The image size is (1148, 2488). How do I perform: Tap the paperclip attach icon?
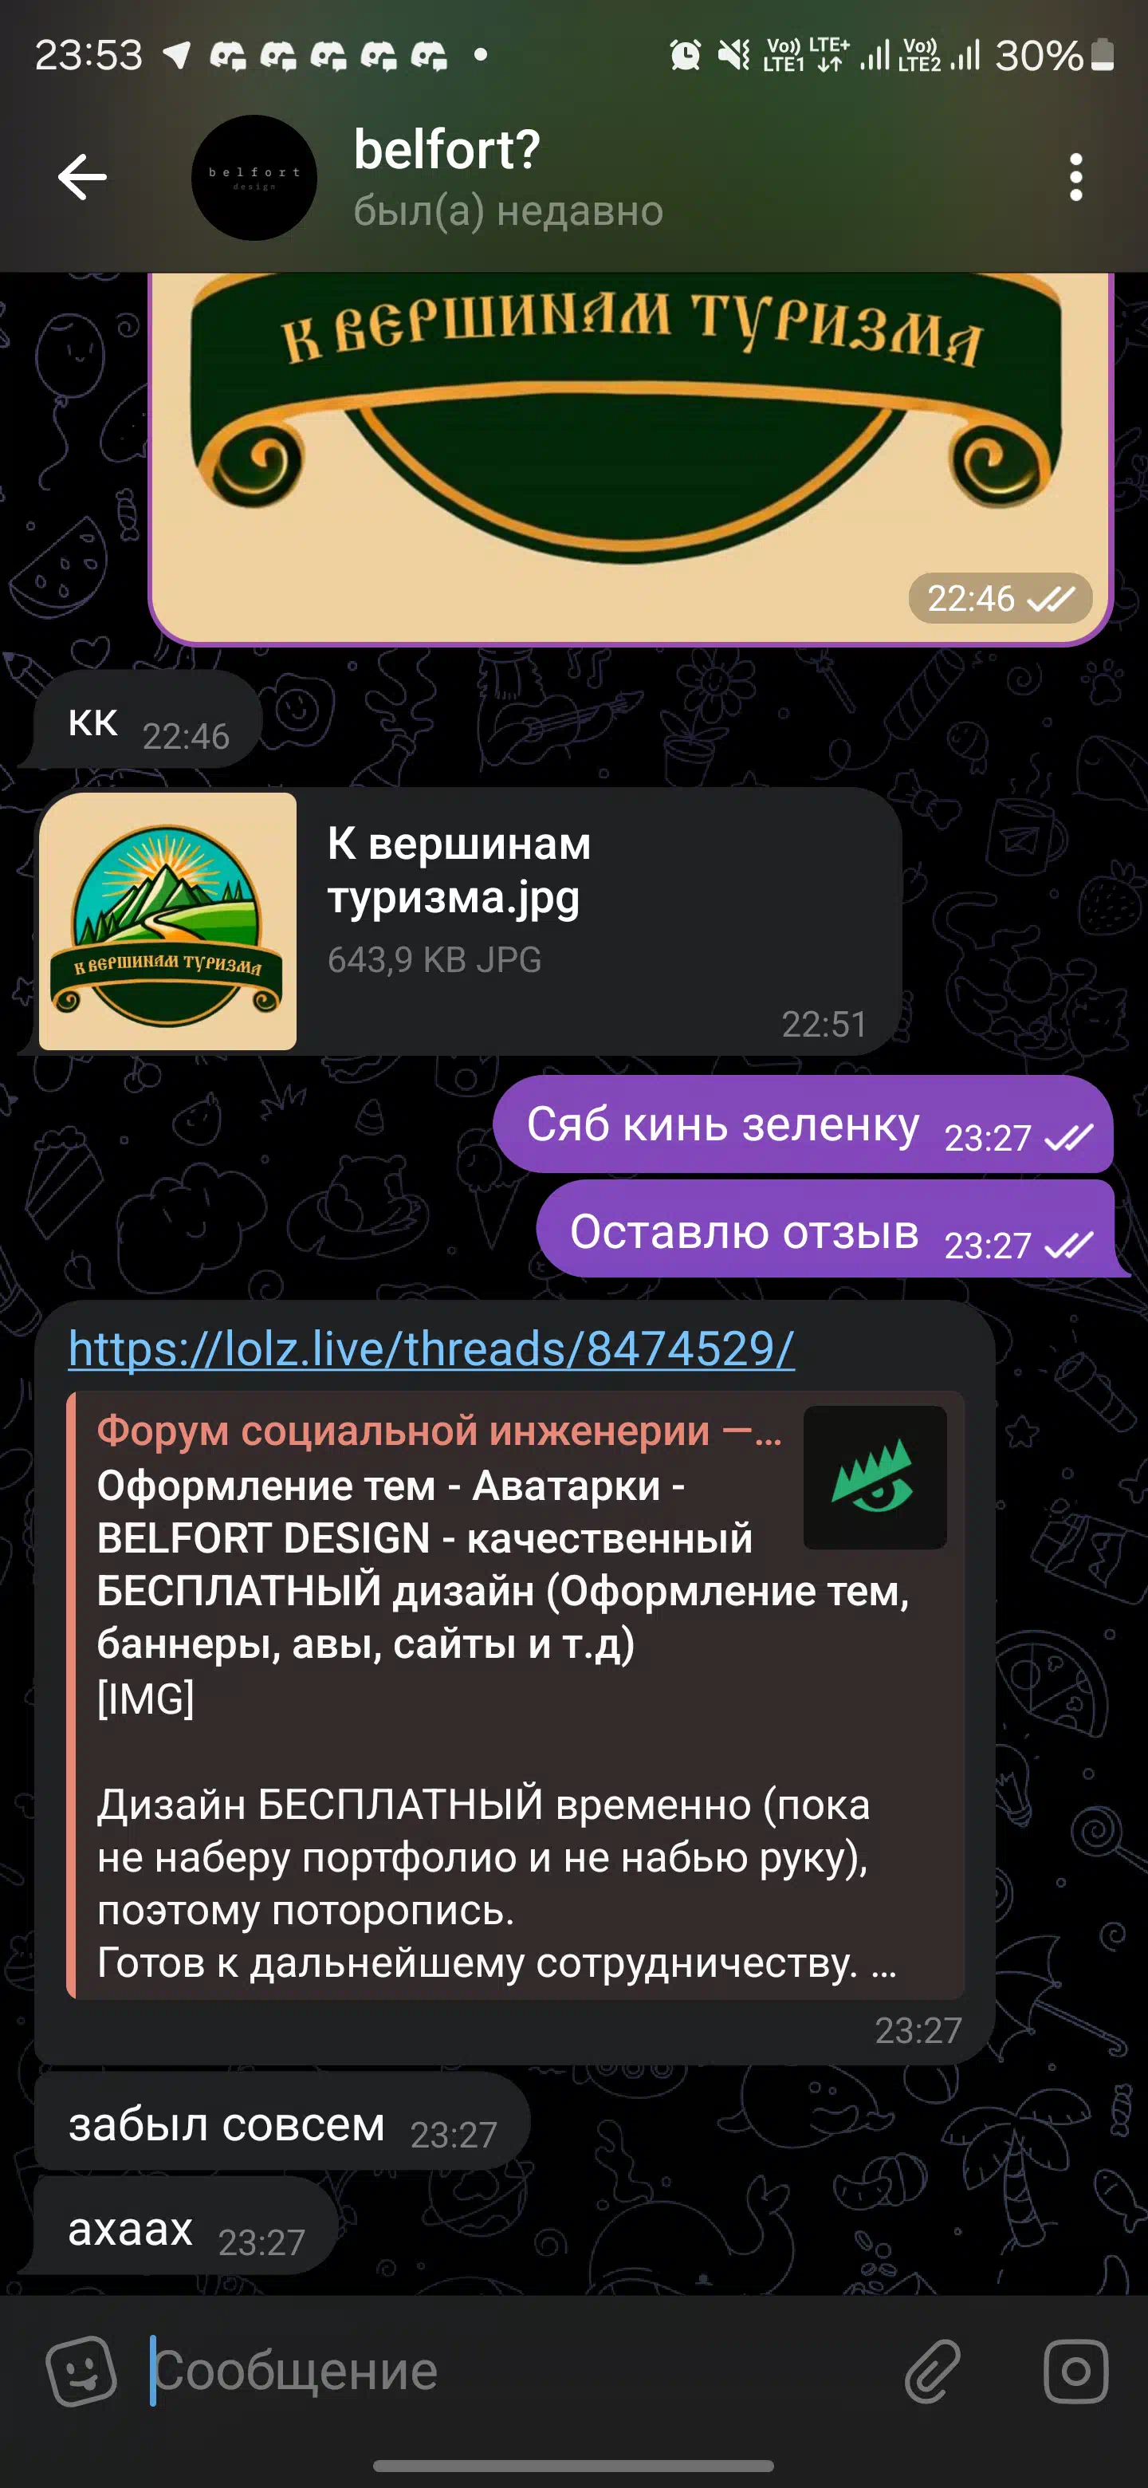pyautogui.click(x=933, y=2371)
